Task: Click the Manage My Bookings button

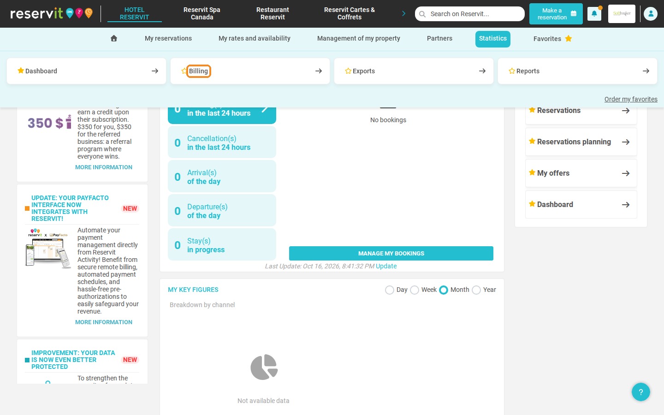Action: click(391, 253)
